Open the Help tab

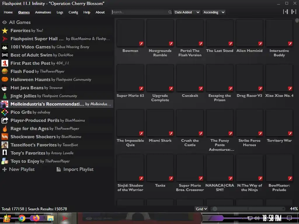[87, 12]
